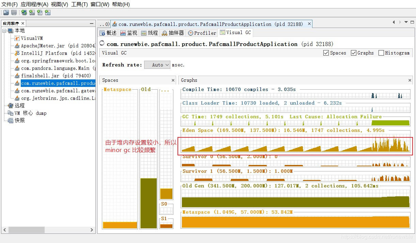The image size is (416, 243).
Task: Click the VM 核心 dump icon
Action: click(x=11, y=113)
